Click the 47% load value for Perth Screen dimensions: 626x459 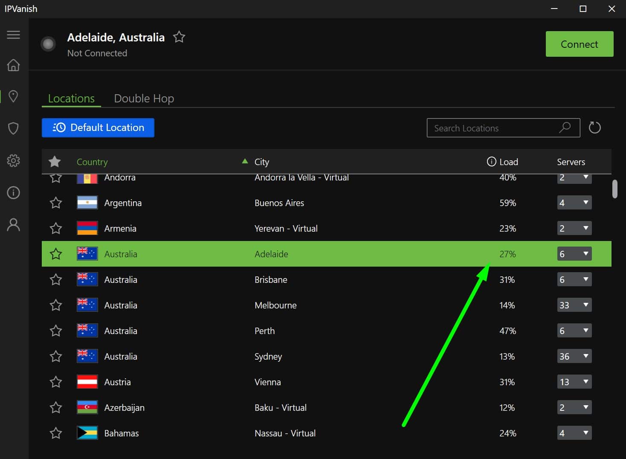pyautogui.click(x=508, y=331)
